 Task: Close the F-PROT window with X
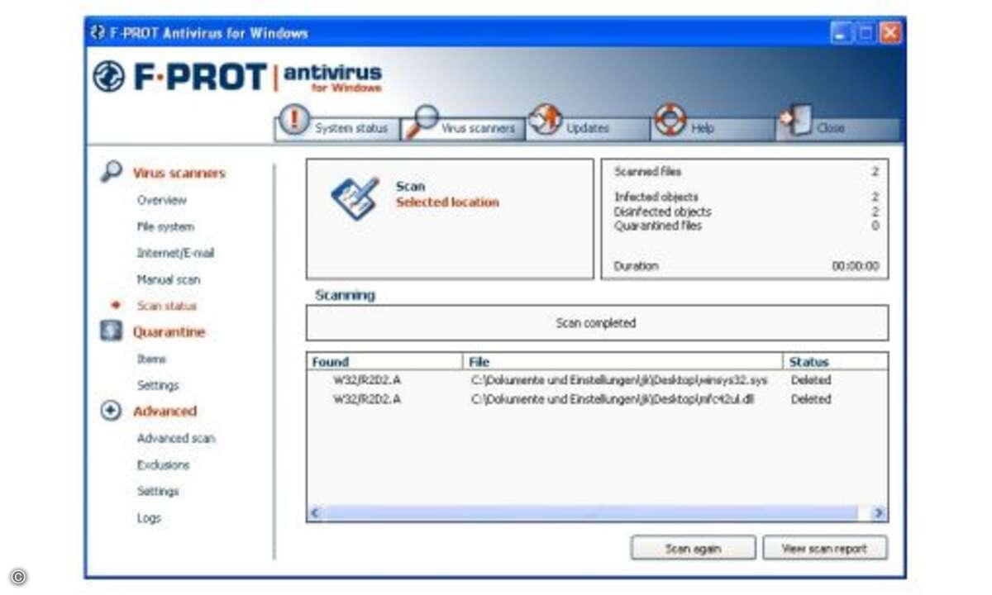coord(889,33)
